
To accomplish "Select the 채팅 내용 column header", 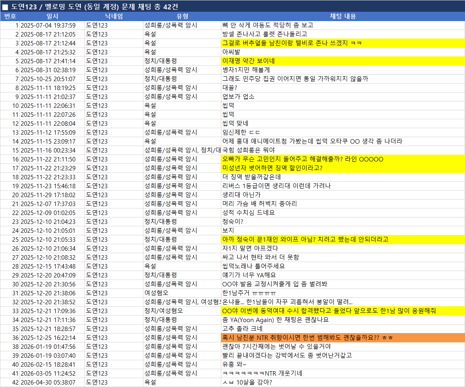I will click(343, 16).
